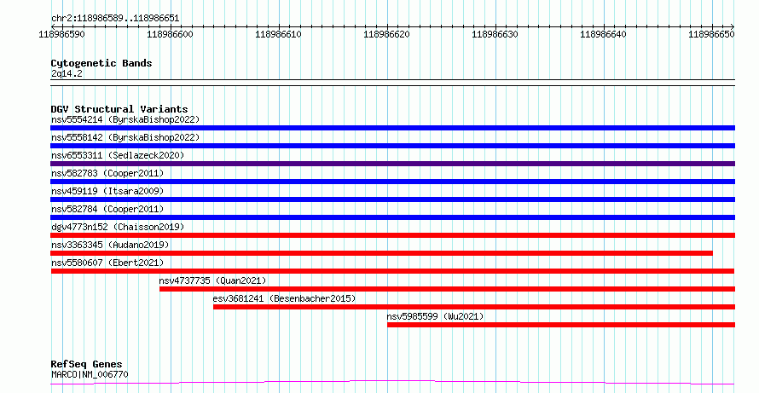Image resolution: width=759 pixels, height=393 pixels.
Task: Open nsv459119 (Itsara2009) variant label
Action: [107, 191]
